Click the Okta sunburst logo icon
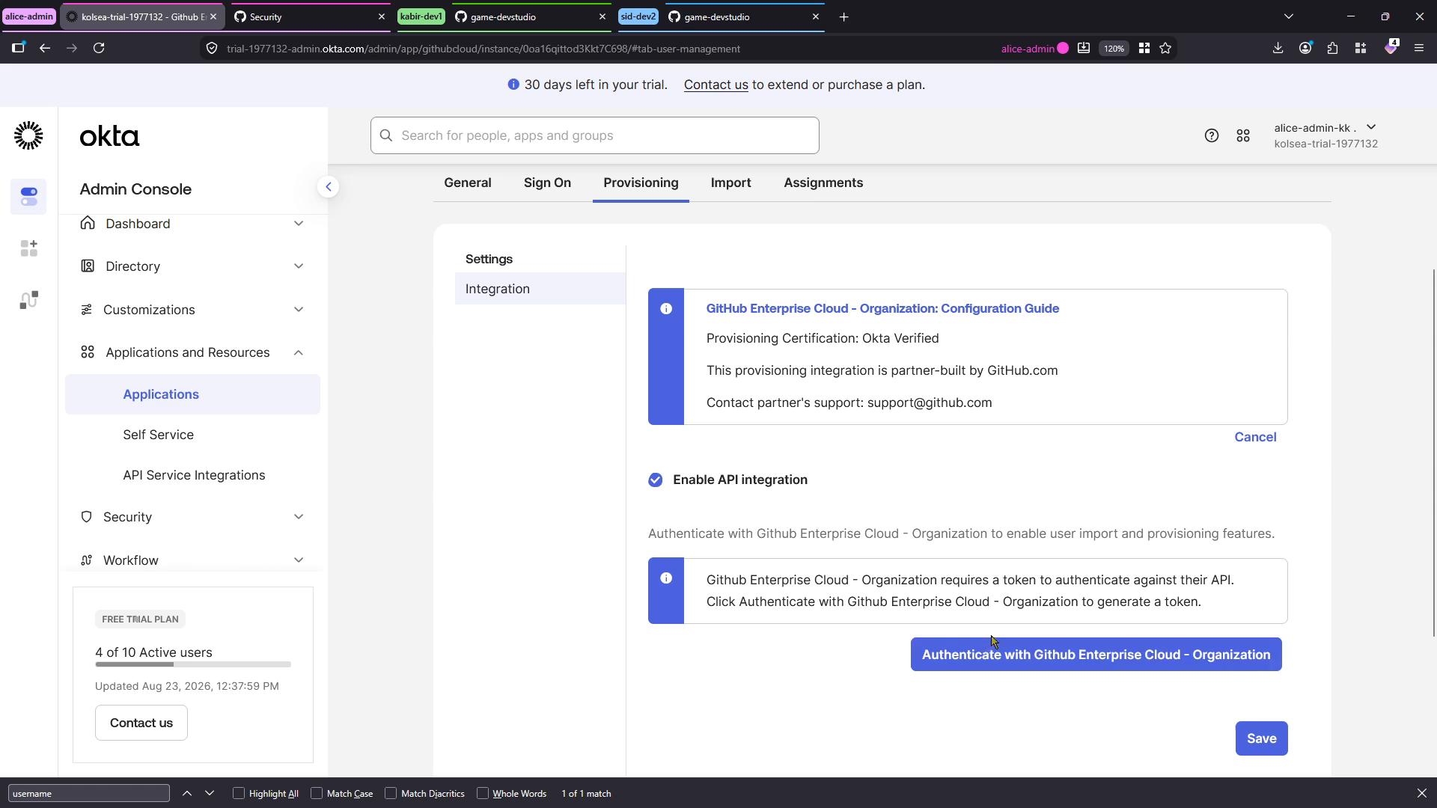This screenshot has width=1437, height=808. 28,135
